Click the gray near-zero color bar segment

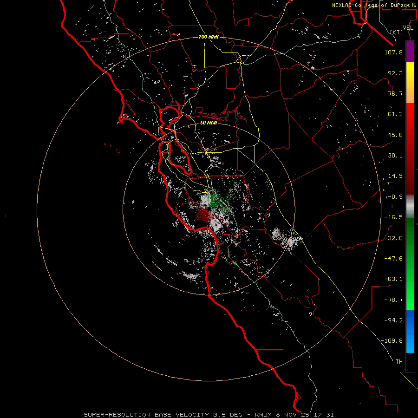(410, 207)
